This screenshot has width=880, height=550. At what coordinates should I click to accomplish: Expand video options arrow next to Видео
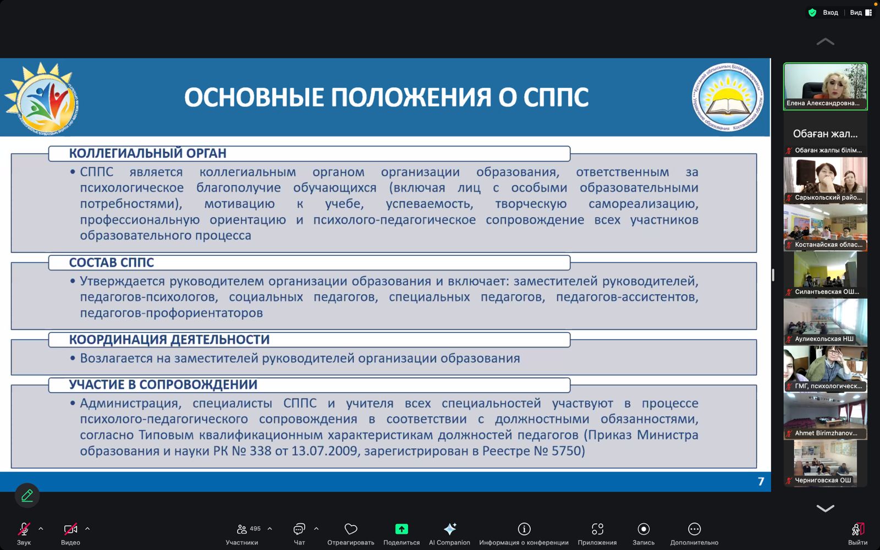point(87,529)
